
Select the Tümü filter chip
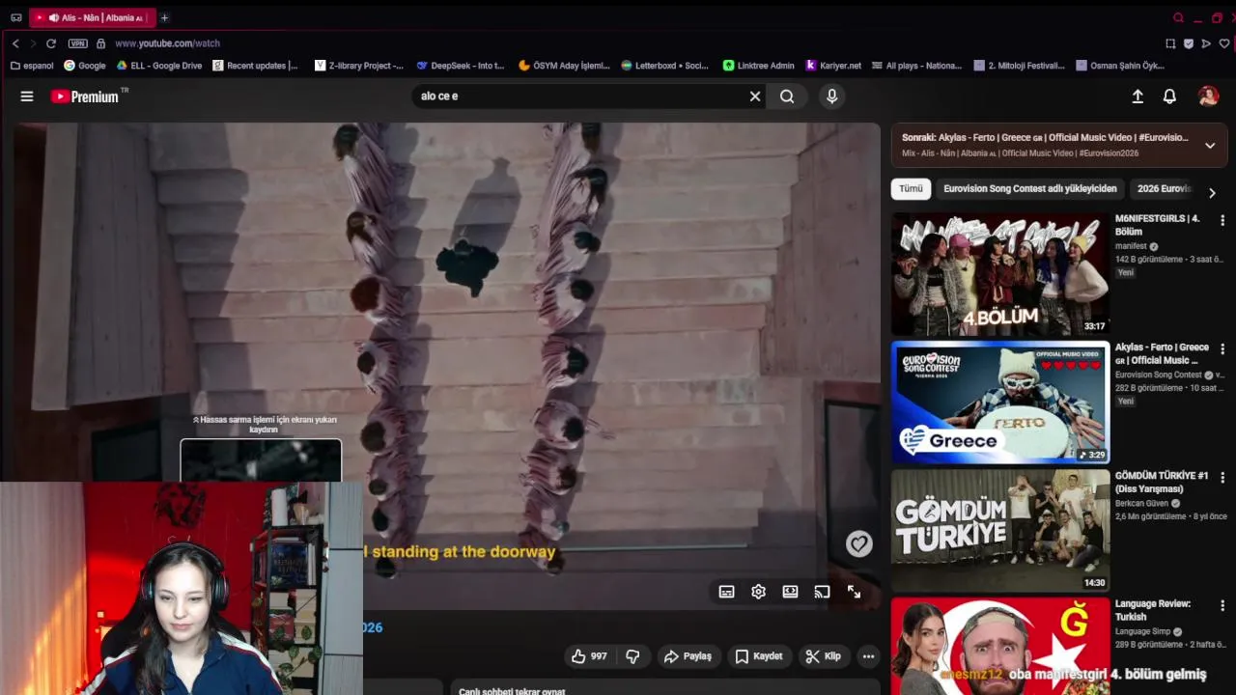911,189
